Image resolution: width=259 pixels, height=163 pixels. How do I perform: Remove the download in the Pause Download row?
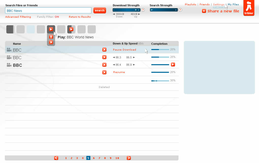(104, 50)
